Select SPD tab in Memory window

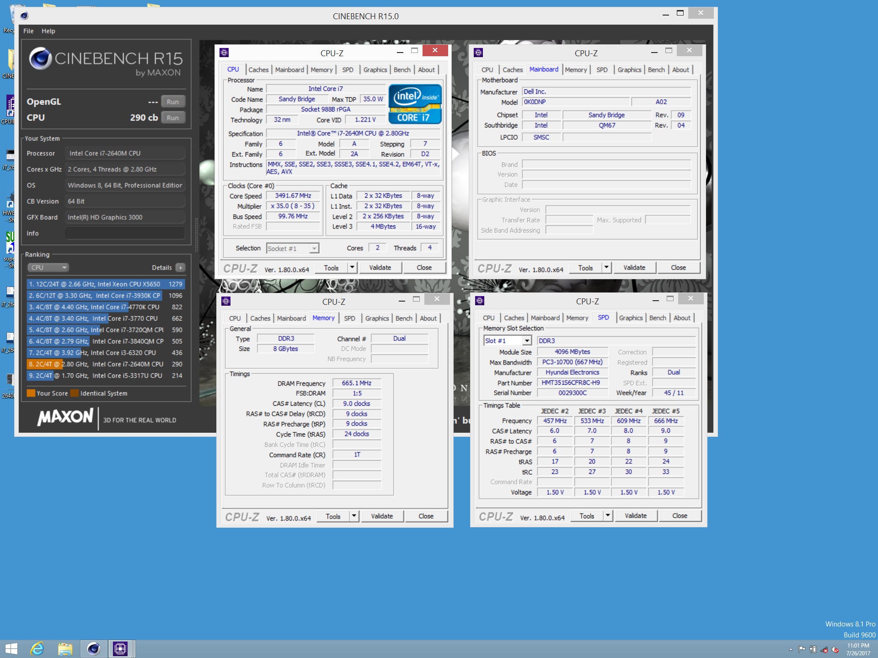[349, 318]
